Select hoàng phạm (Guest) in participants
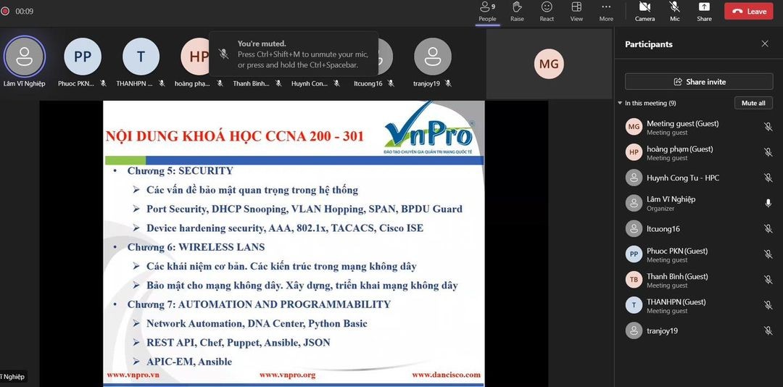 699,152
